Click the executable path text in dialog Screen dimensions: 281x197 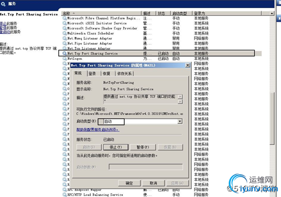[129, 114]
